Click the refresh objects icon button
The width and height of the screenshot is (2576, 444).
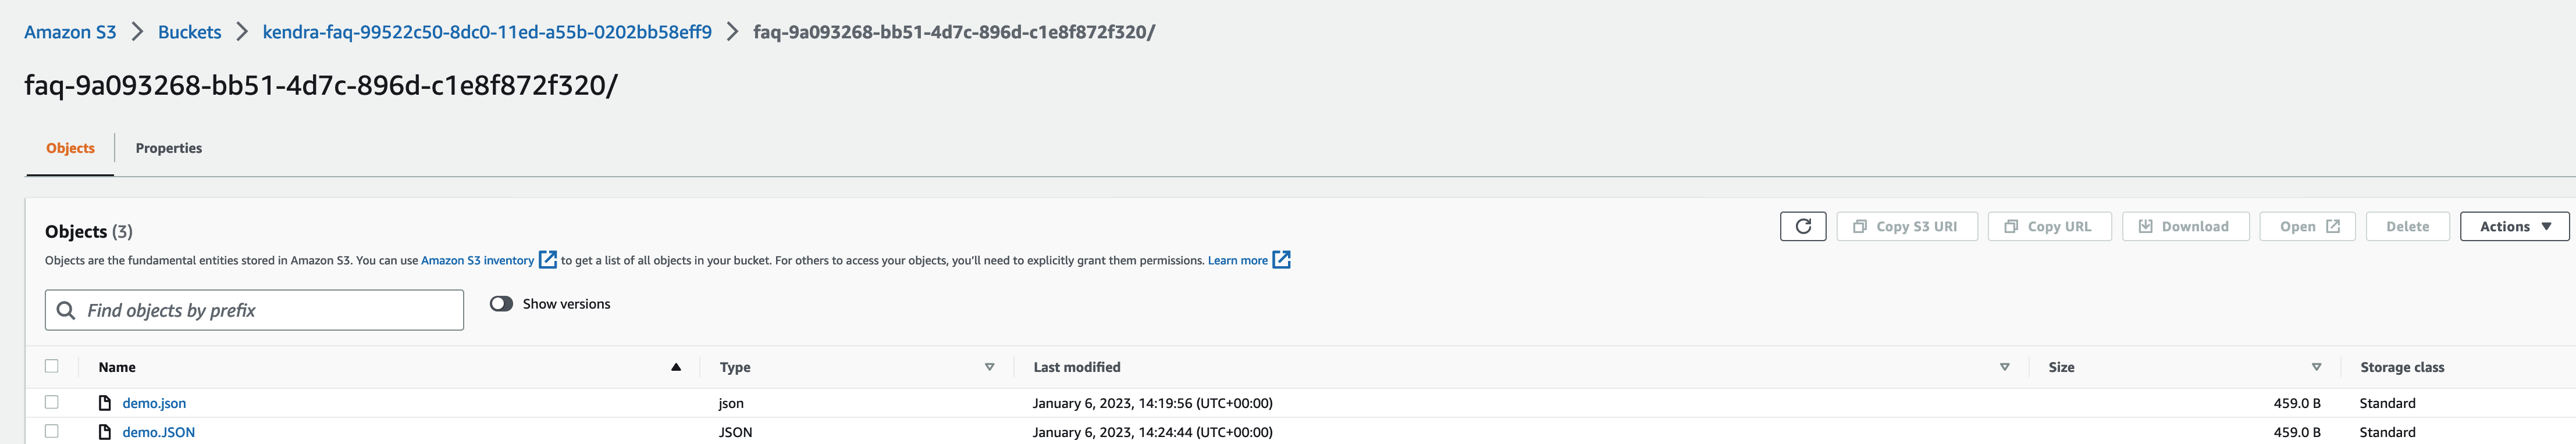[x=1803, y=226]
